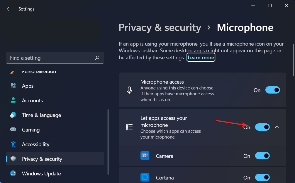295x183 pixels.
Task: Open the Learn more link
Action: point(201,57)
